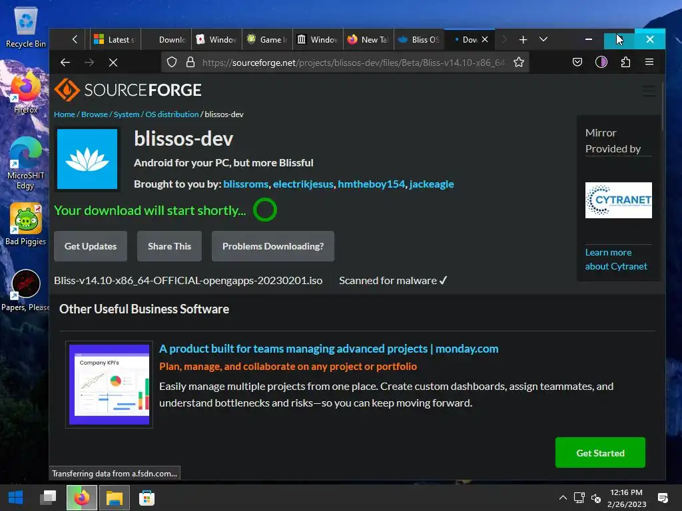This screenshot has height=511, width=682.
Task: Open Learn more about Cytranet link
Action: coord(616,259)
